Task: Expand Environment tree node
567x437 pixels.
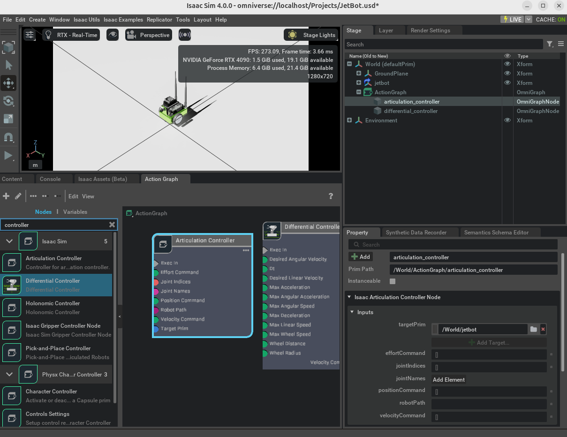Action: (349, 121)
